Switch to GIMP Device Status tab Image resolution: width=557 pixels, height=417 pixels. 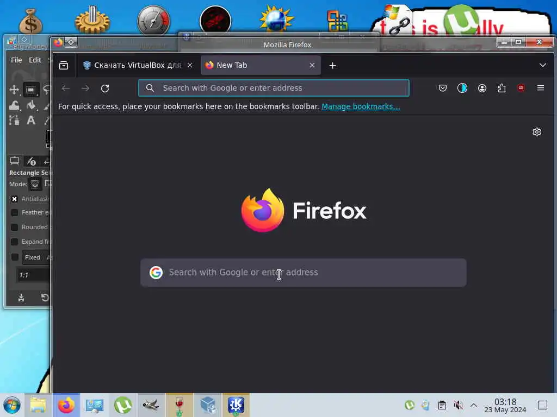point(31,162)
